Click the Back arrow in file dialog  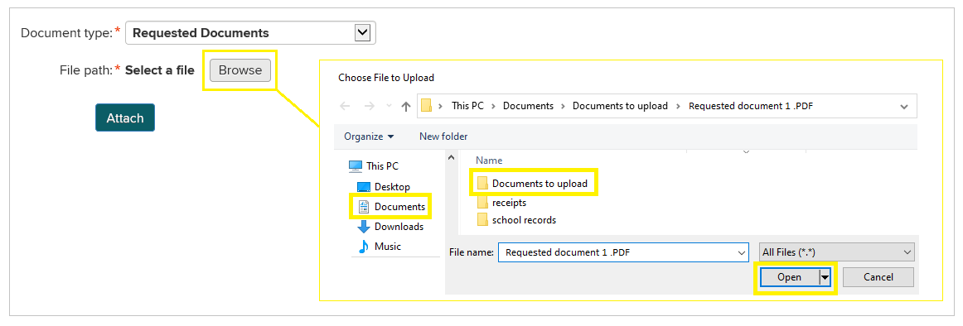tap(345, 106)
